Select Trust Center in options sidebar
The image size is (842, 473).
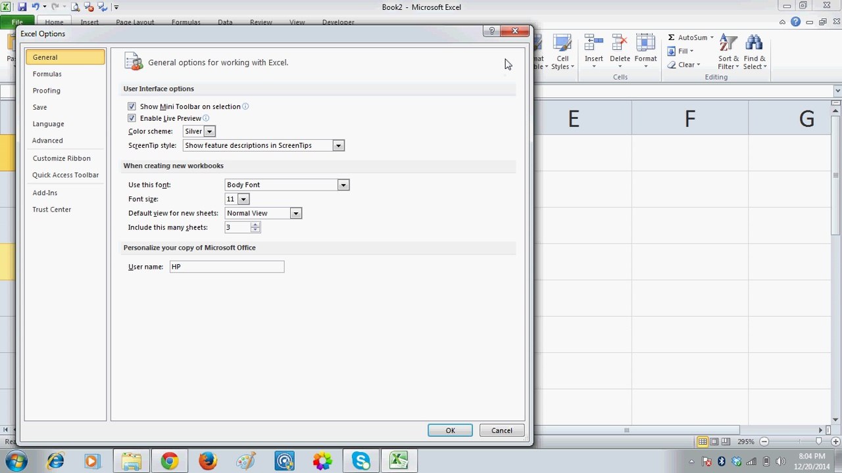pyautogui.click(x=65, y=210)
